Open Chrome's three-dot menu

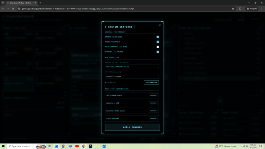point(262,9)
